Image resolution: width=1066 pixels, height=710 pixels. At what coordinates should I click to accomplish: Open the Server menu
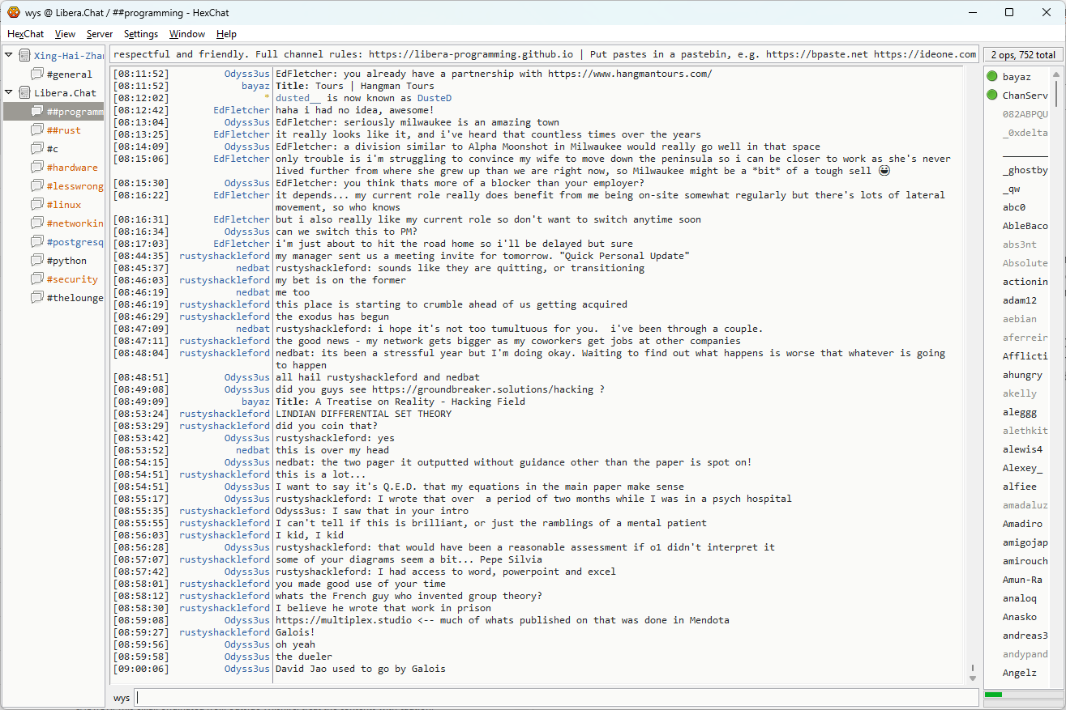point(100,34)
